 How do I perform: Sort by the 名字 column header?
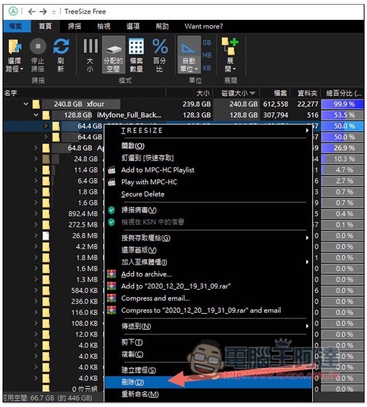click(x=84, y=93)
